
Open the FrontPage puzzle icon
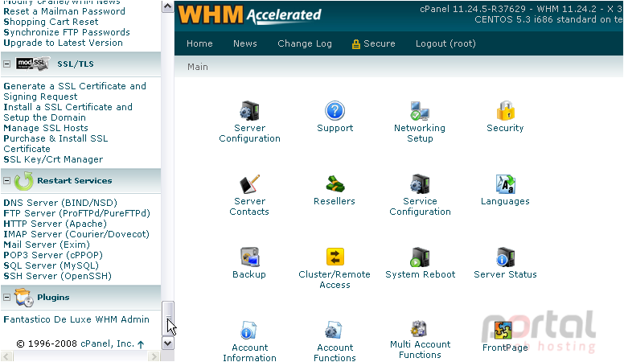click(503, 331)
